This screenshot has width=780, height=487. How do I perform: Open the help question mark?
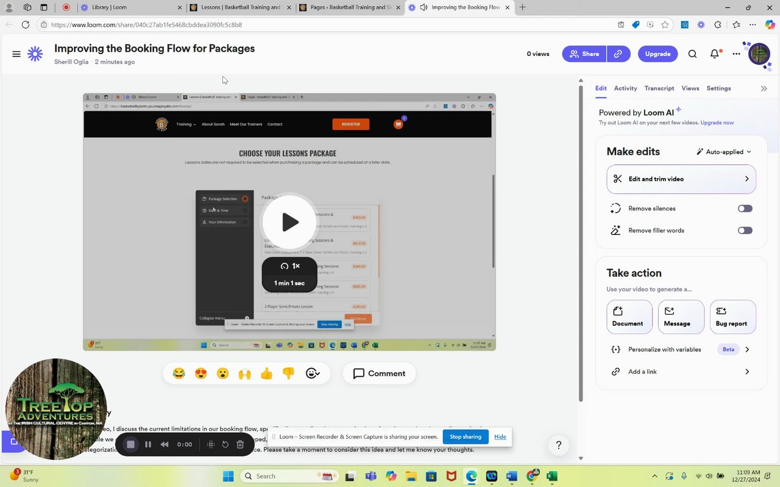pos(559,445)
